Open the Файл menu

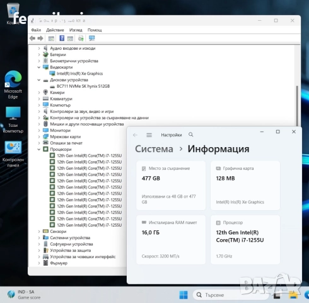tap(36, 30)
